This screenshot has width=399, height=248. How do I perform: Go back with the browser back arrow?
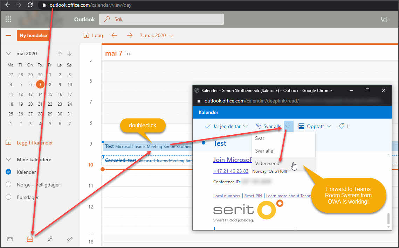tap(8, 5)
